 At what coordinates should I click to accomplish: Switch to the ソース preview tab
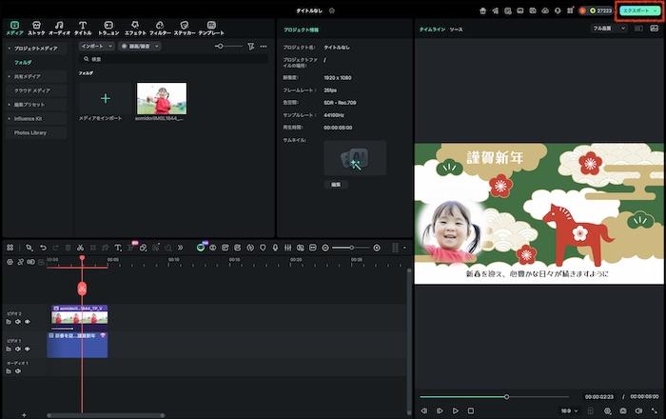pos(456,30)
